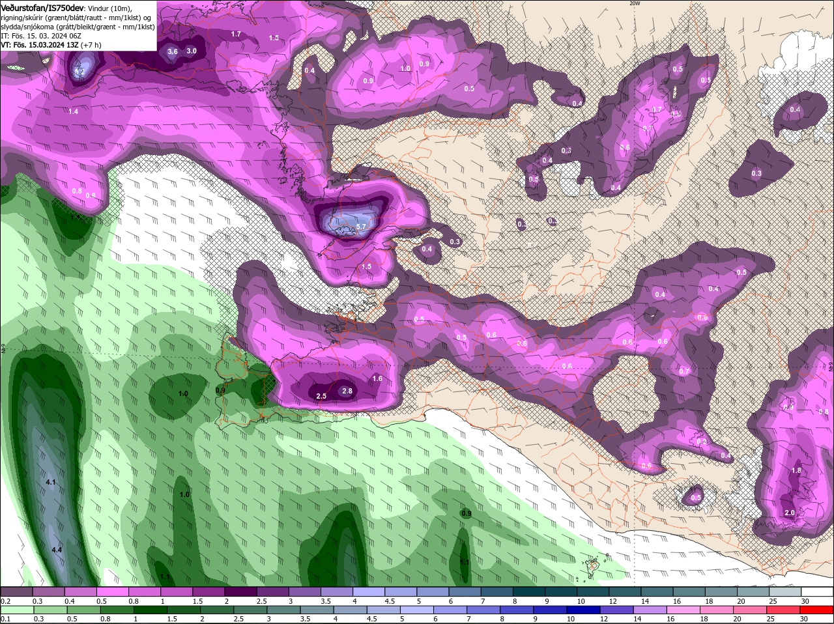Click the 20W longitude label
This screenshot has width=834, height=624.
(635, 3)
